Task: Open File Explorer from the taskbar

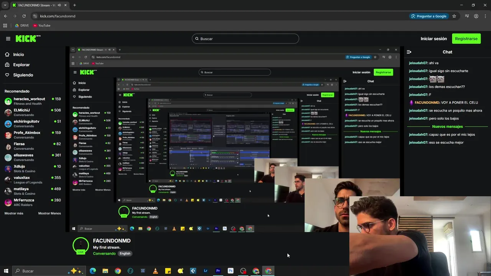Action: [x=105, y=271]
